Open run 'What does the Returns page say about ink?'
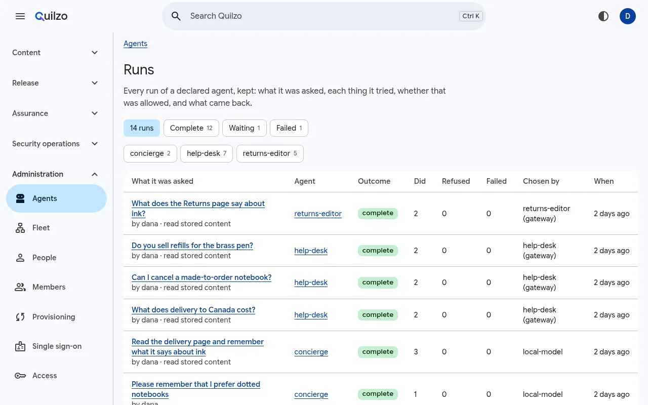This screenshot has width=648, height=405. point(198,209)
